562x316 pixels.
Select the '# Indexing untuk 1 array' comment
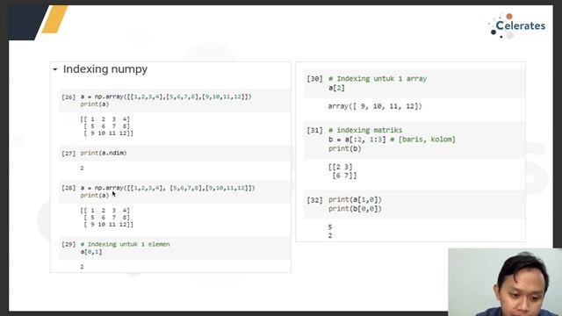point(378,78)
